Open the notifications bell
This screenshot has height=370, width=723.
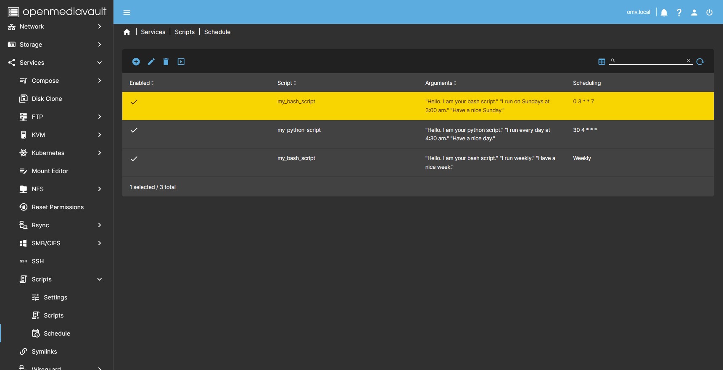664,13
